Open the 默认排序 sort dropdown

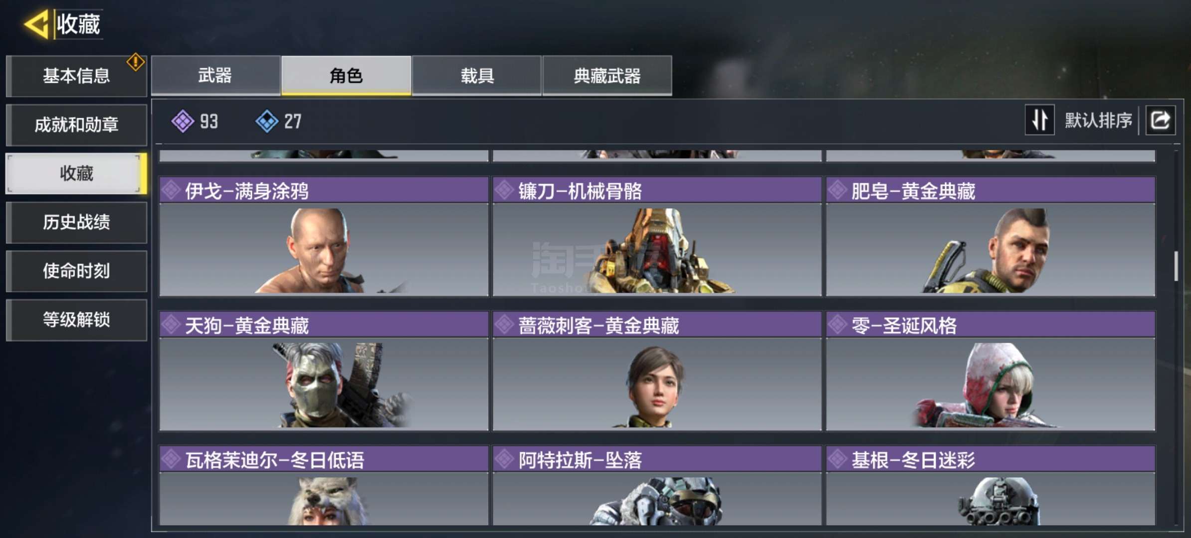point(1098,120)
